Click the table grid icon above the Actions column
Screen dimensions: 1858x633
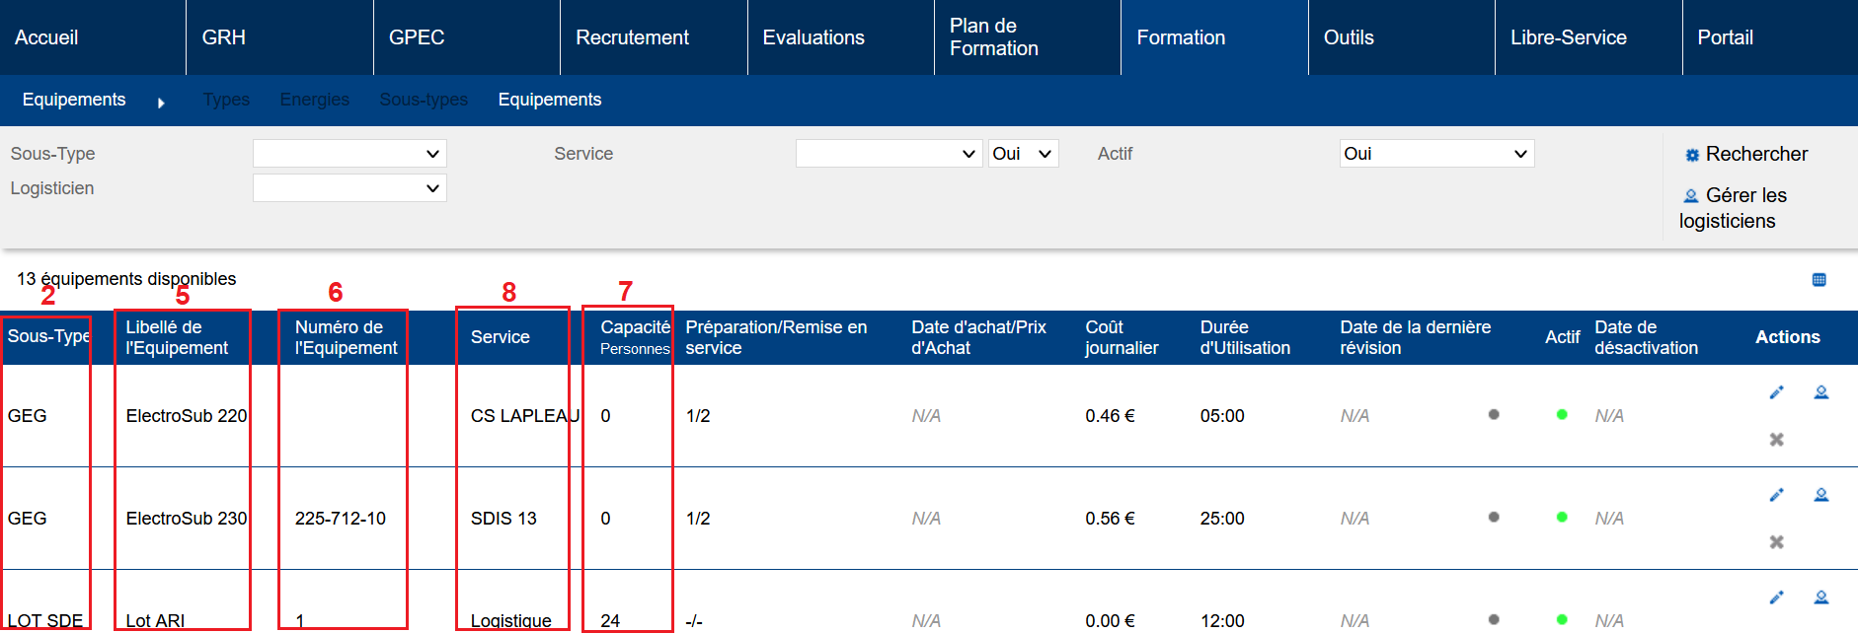[x=1819, y=280]
